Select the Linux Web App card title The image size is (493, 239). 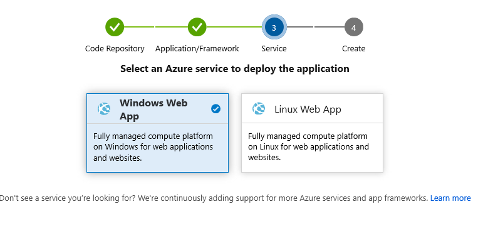(x=308, y=109)
